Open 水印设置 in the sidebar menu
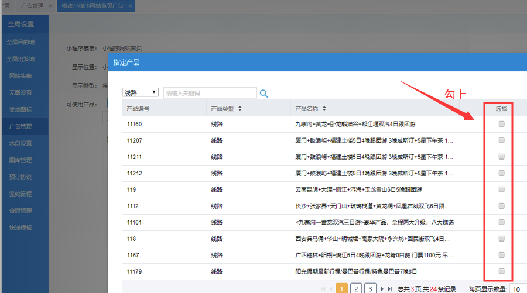 pos(20,143)
